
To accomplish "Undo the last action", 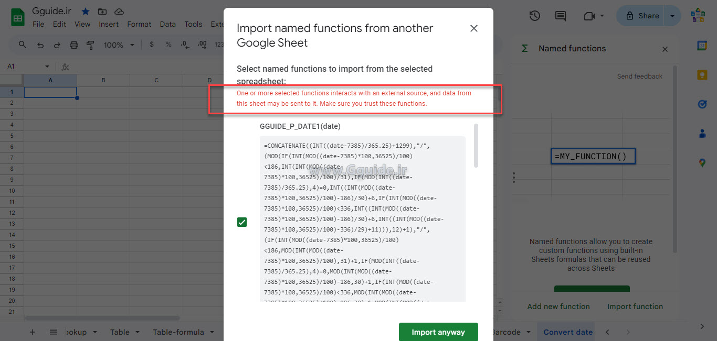I will 40,45.
